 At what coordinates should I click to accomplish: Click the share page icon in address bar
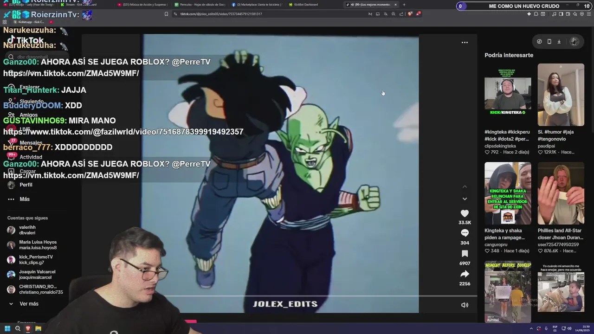(x=401, y=14)
